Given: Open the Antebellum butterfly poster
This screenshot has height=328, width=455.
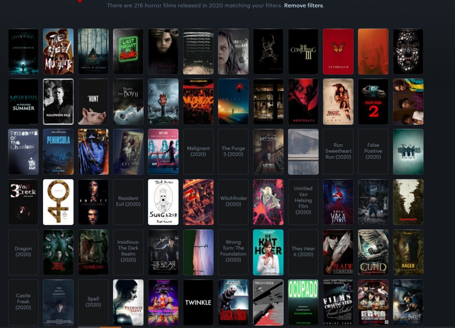Looking at the screenshot, I should click(338, 51).
